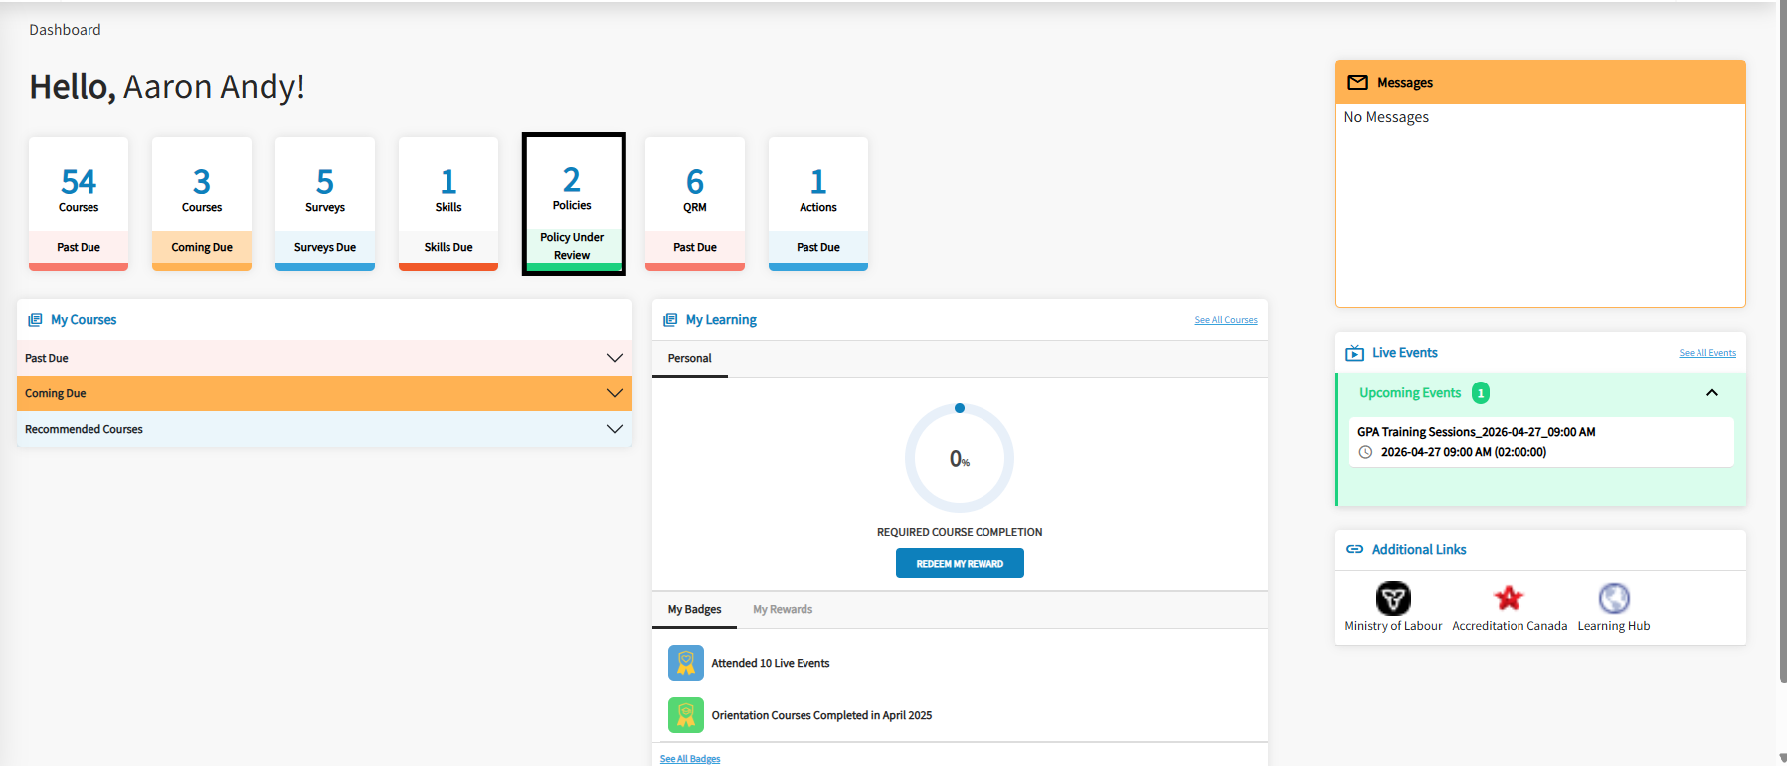Open the 2 Policies Under Review card
Image resolution: width=1787 pixels, height=766 pixels.
coord(574,204)
